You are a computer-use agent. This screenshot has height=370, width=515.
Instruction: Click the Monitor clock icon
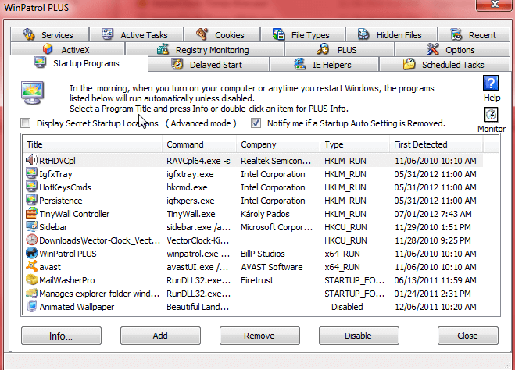click(x=491, y=115)
